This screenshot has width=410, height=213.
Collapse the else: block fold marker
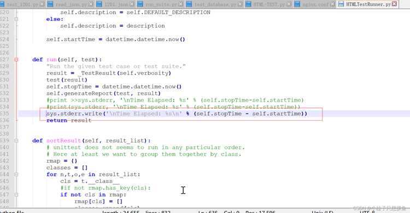pyautogui.click(x=16, y=19)
